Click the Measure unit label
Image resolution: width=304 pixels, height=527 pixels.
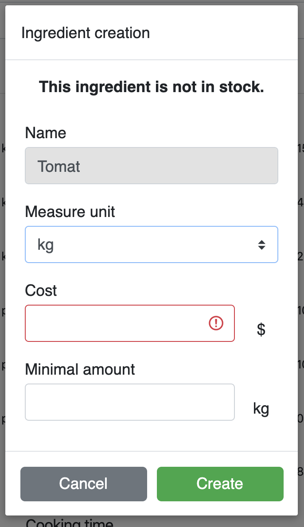tap(70, 212)
